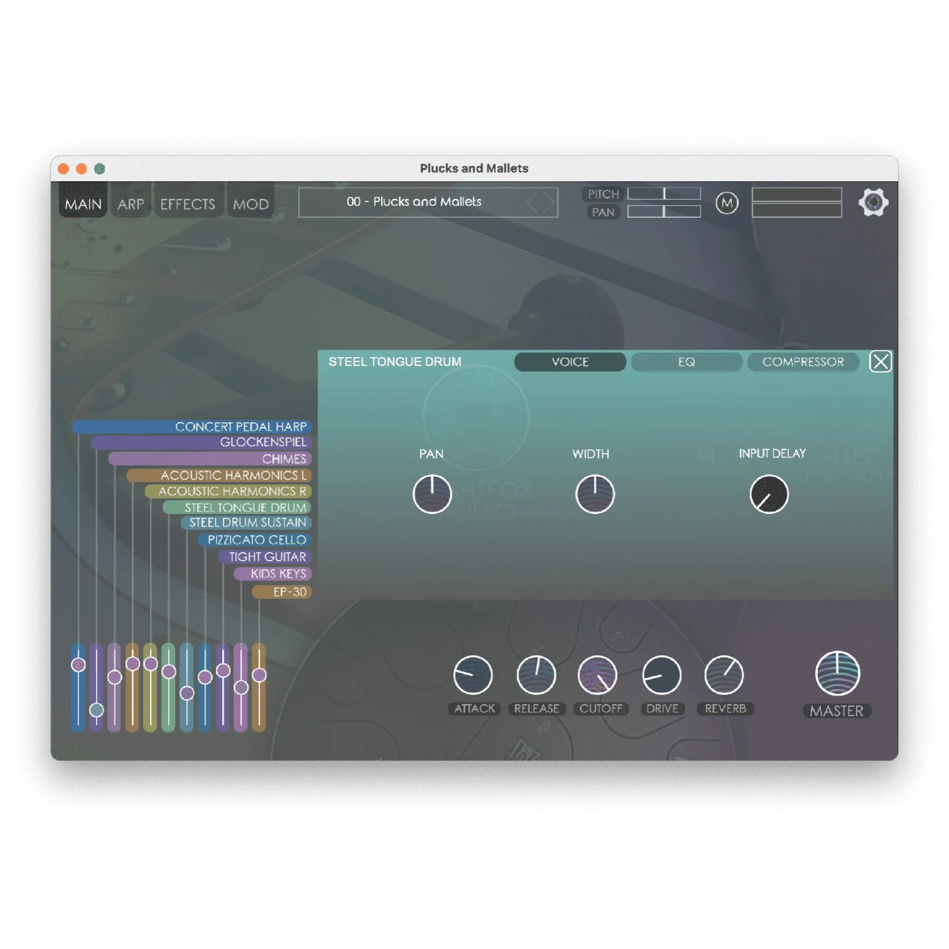Select the ACOUSTIC HARMONICS R layer
This screenshot has width=949, height=949.
[228, 491]
